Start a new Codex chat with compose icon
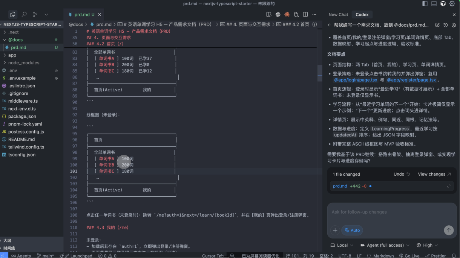 pos(437,25)
